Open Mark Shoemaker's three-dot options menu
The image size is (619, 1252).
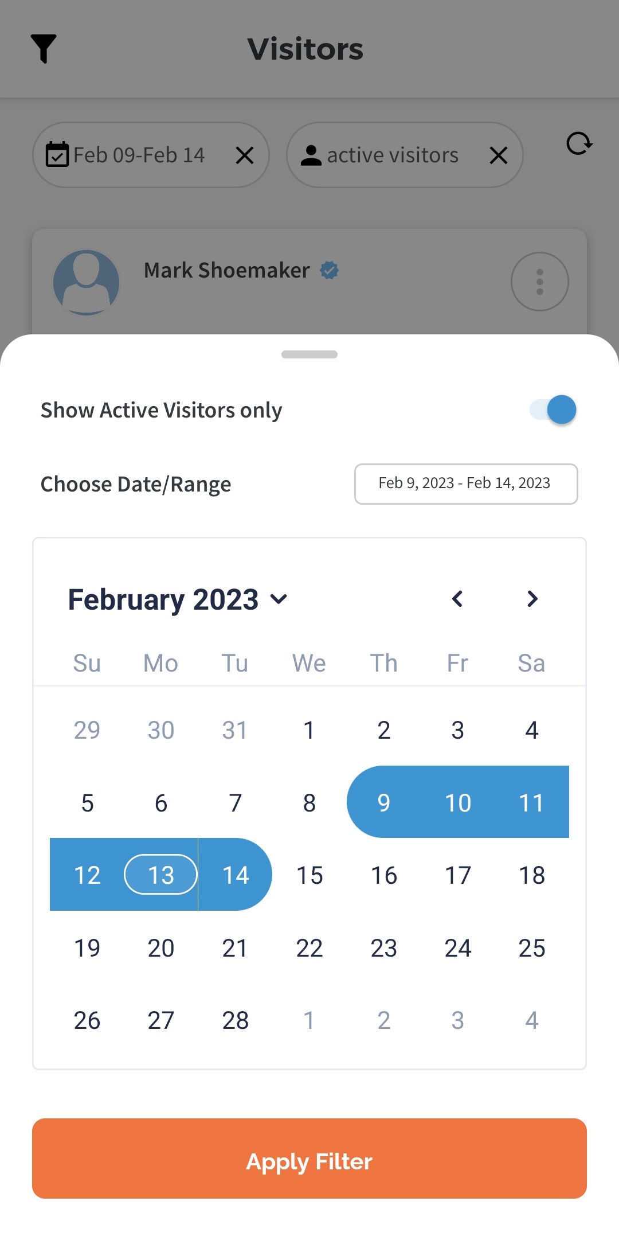(539, 282)
